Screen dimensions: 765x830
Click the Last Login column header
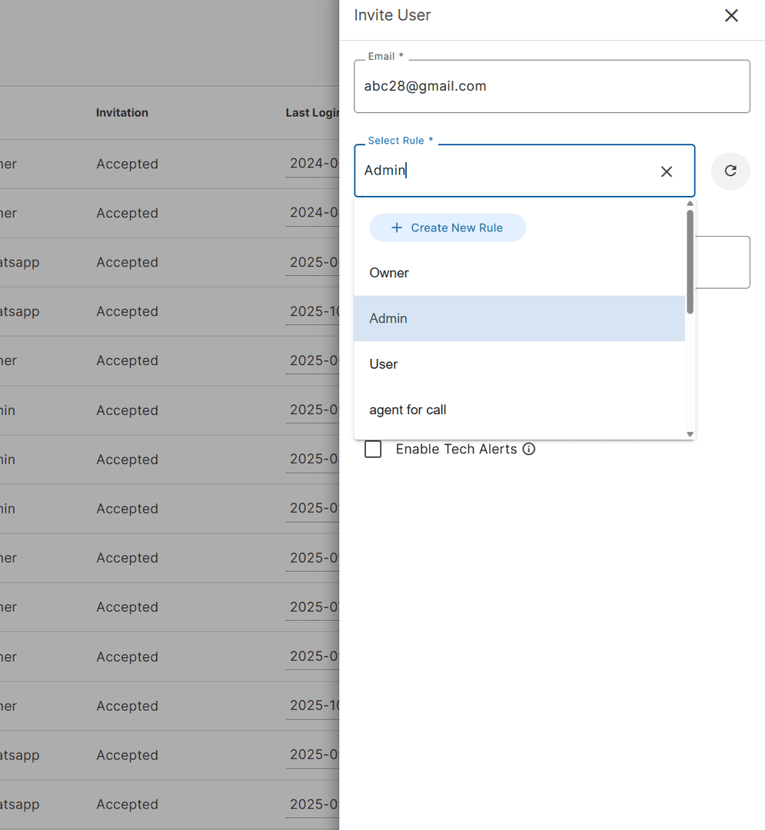311,113
